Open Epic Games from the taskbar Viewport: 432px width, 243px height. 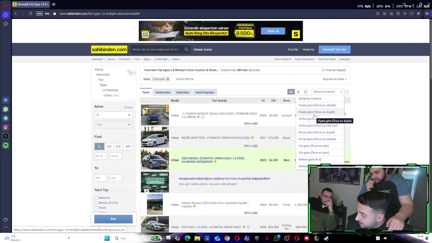tap(257, 238)
